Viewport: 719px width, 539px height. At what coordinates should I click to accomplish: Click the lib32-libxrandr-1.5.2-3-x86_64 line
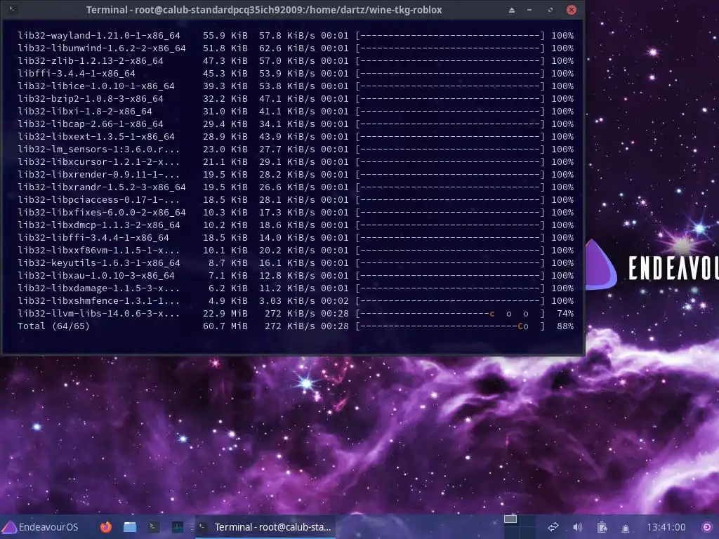click(x=296, y=187)
